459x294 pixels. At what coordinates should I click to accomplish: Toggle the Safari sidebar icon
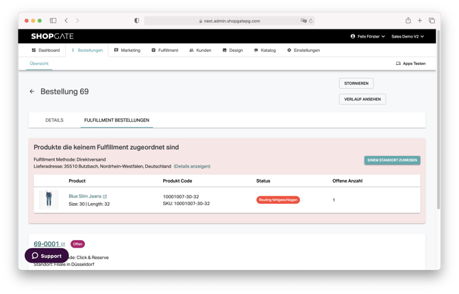(x=53, y=21)
